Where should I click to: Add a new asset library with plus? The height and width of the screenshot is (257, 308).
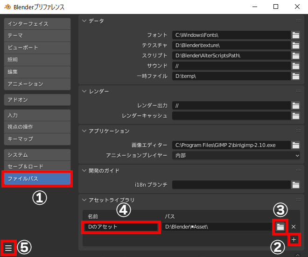[294, 240]
